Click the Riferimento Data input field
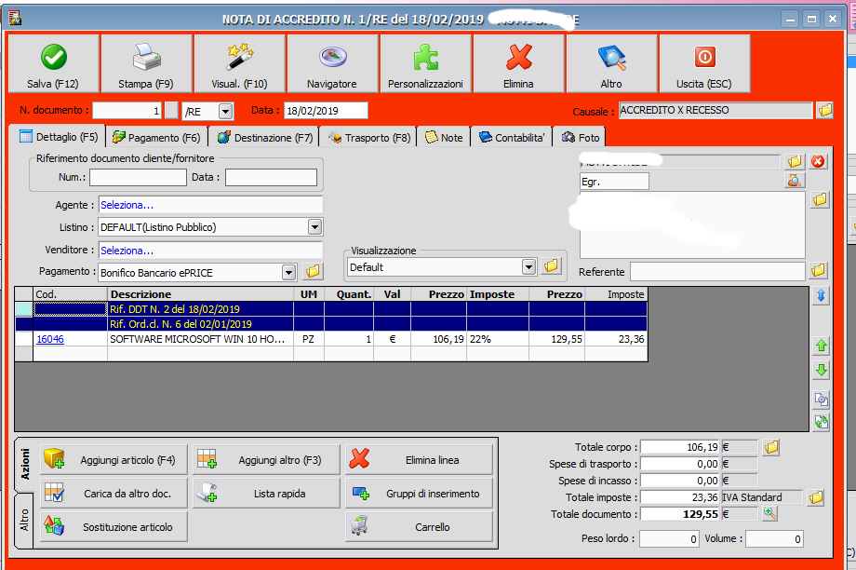 pos(272,177)
